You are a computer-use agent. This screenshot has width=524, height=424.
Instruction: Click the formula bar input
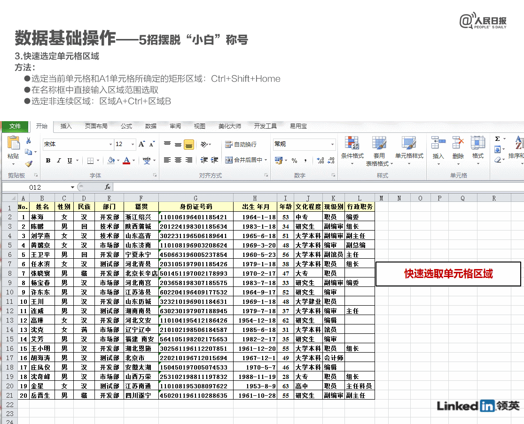tap(318, 187)
